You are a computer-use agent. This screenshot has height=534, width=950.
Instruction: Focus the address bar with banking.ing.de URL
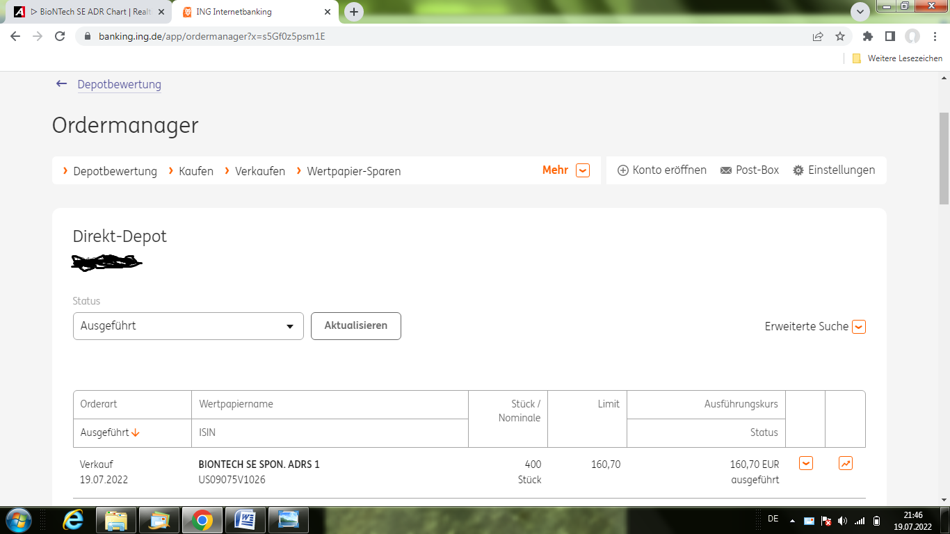445,36
